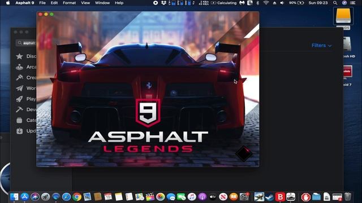Open Finder from the Dock

14,197
